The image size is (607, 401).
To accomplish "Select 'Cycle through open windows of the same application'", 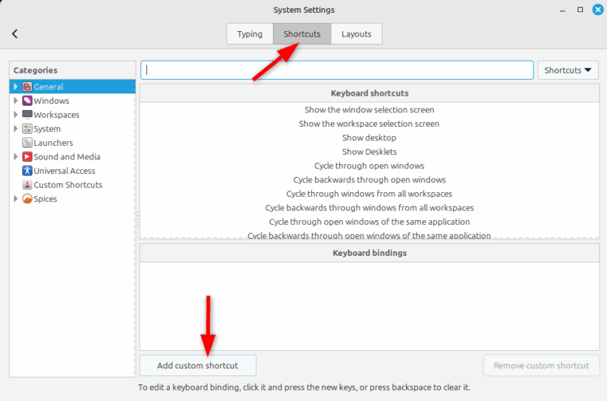I will (x=370, y=222).
